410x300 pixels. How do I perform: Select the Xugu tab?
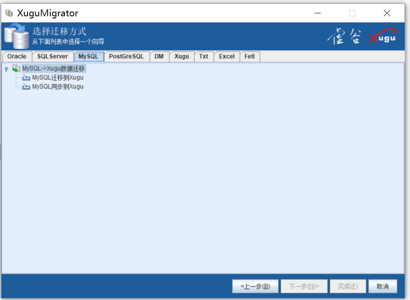[x=182, y=57]
